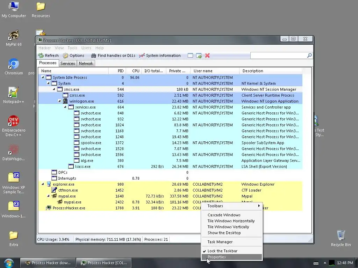This screenshot has height=268, width=358.
Task: Select the spoolsv.exe process row
Action: 170,143
